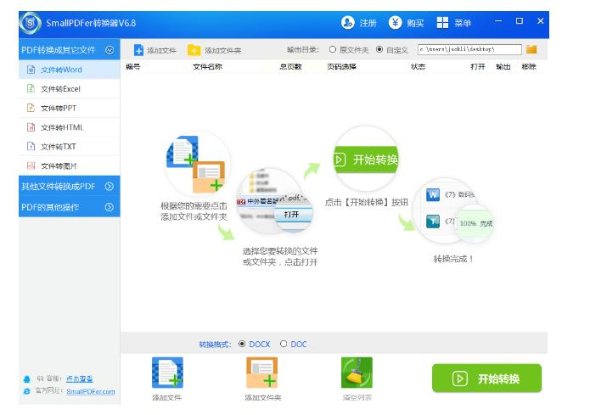Expand the 其他文件转换成PDF section

pyautogui.click(x=110, y=186)
